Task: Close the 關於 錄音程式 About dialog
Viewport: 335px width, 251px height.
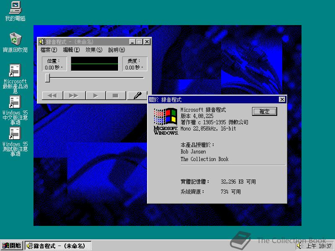Action: click(x=282, y=100)
